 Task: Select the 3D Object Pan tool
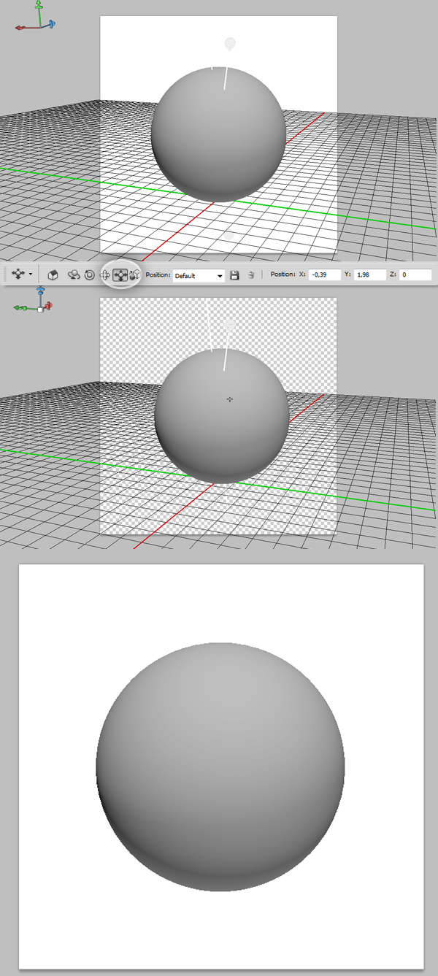point(104,275)
